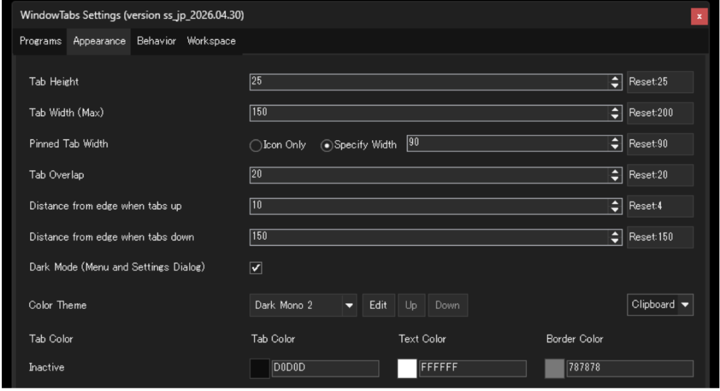
Task: Increase distance when tabs up
Action: click(x=615, y=203)
